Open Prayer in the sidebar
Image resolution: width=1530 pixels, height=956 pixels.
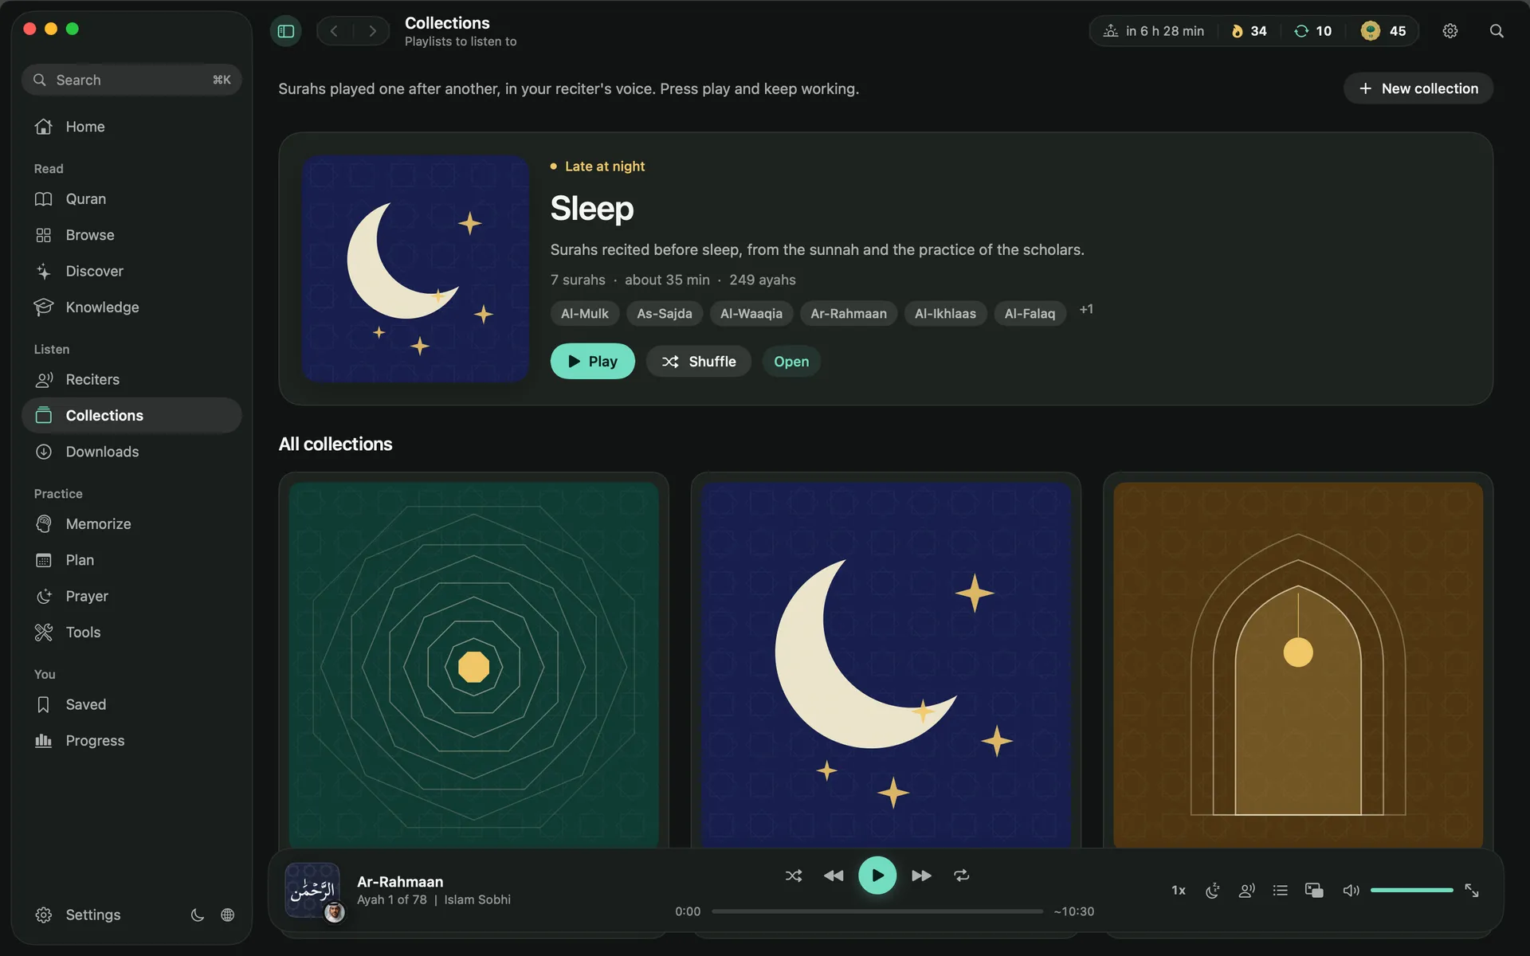pyautogui.click(x=131, y=597)
